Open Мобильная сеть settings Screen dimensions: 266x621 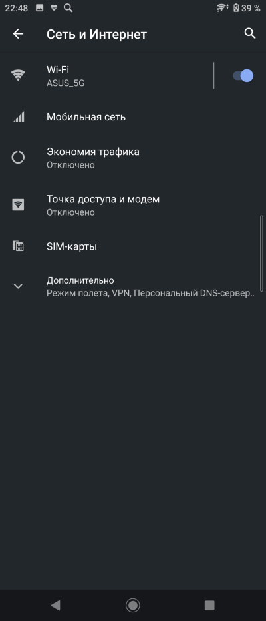(x=133, y=117)
